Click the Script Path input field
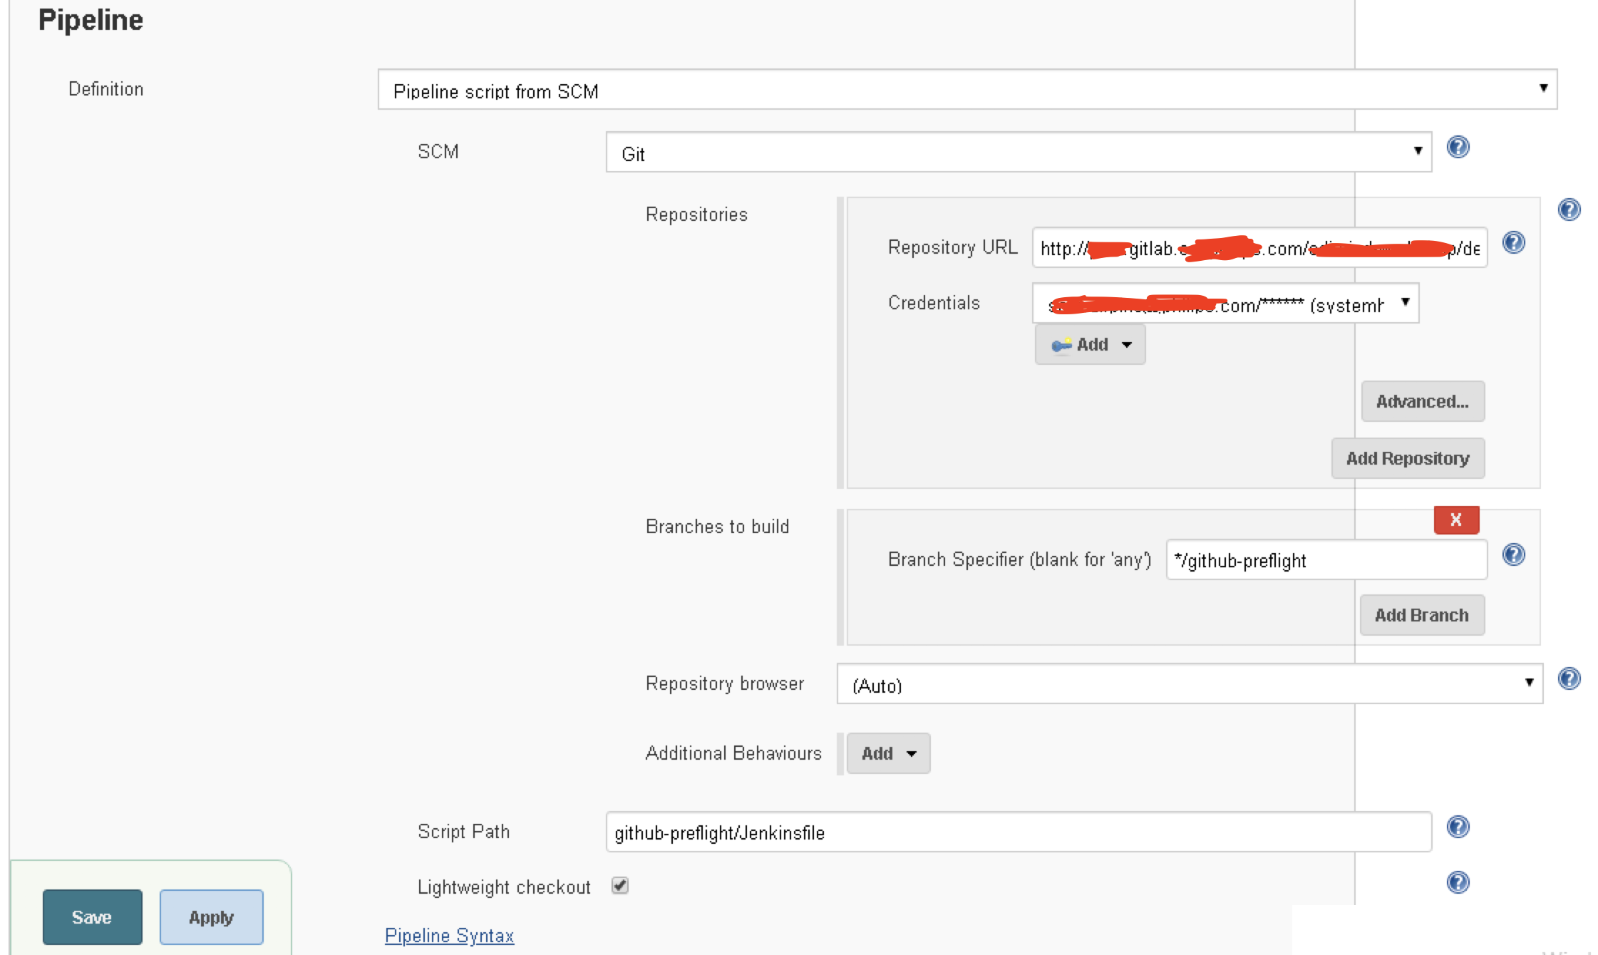This screenshot has width=1598, height=955. coord(1018,832)
